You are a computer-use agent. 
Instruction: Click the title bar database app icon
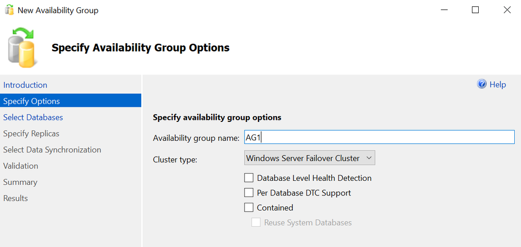coord(9,10)
